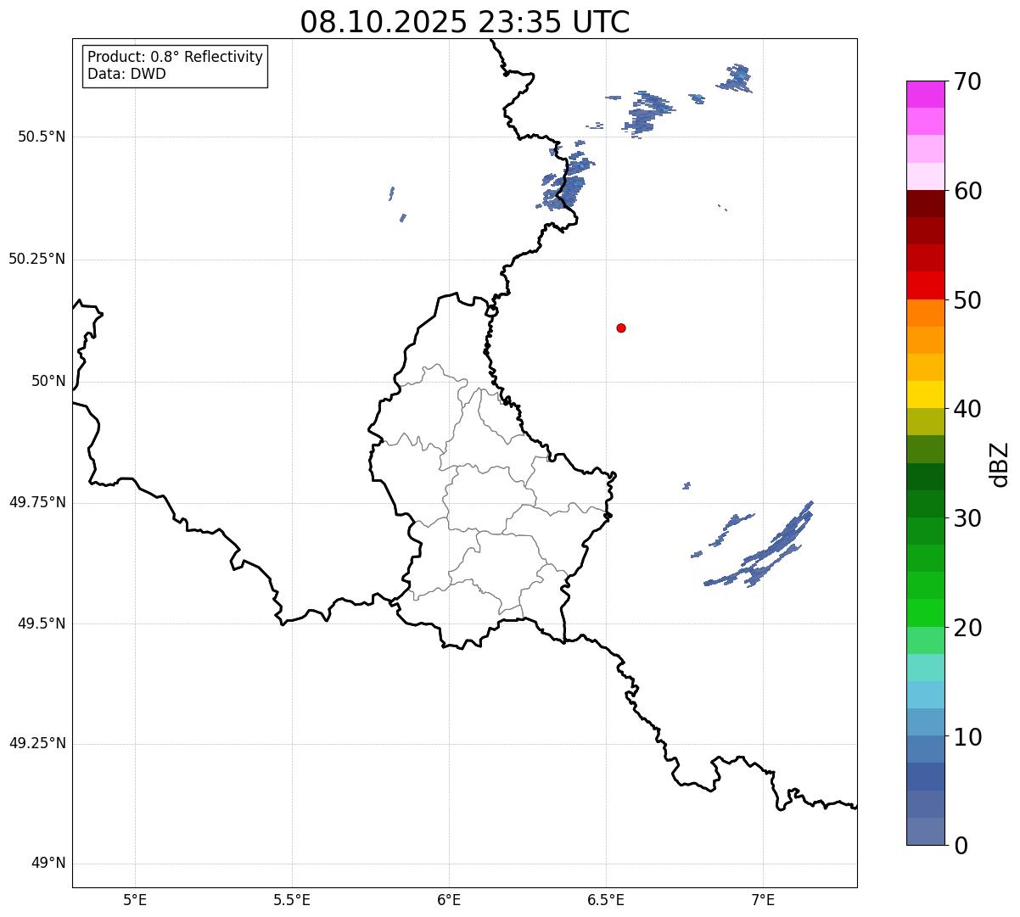Click the colorbar tick label '30'

coord(967,518)
